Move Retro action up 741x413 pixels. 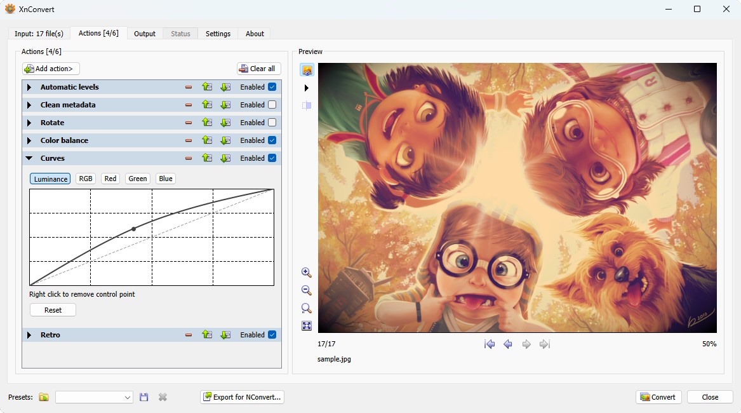coord(207,334)
